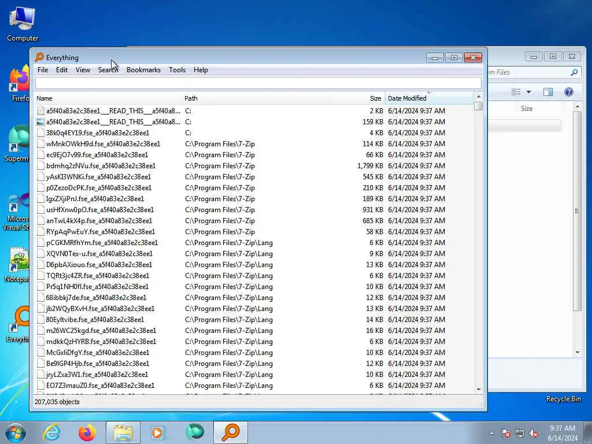Select file icon for 38k0q4EY19.fse
The height and width of the screenshot is (444, 592).
(40, 132)
